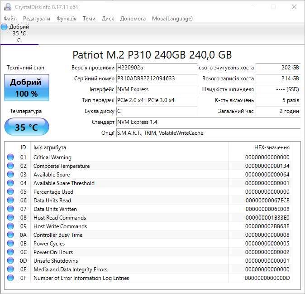Click total host writes value 214 GB

(x=278, y=78)
